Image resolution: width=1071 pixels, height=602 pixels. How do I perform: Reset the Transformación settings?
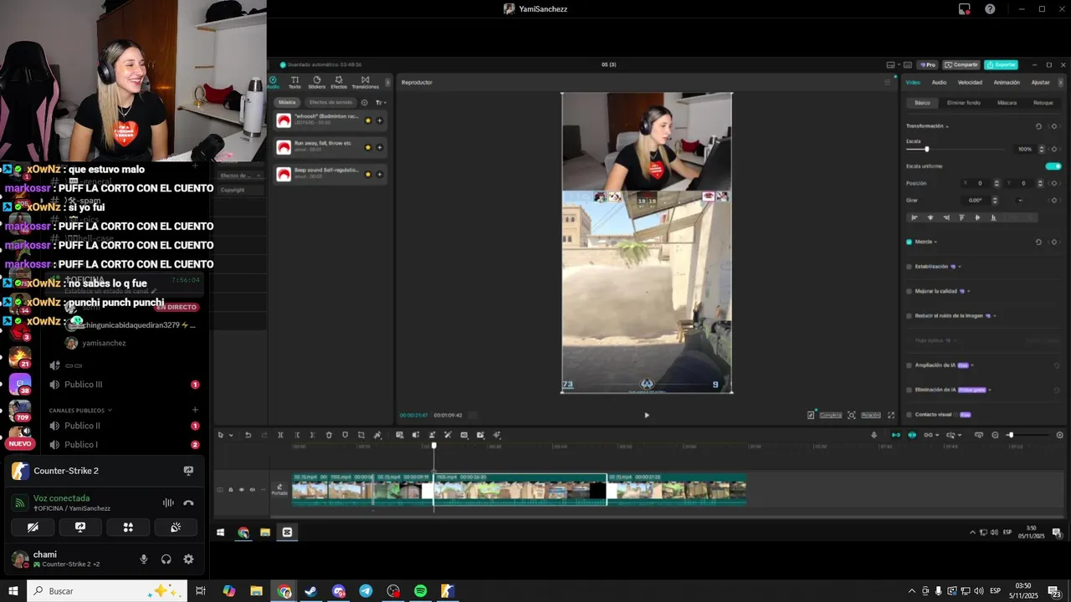click(1038, 126)
